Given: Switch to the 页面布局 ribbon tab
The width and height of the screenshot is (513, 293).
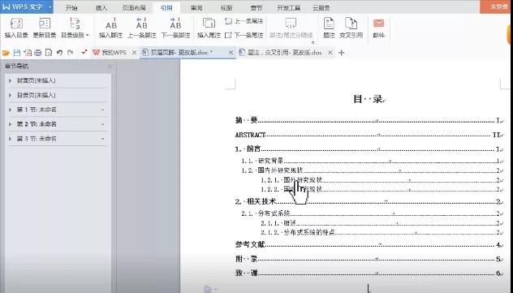Looking at the screenshot, I should coord(134,8).
